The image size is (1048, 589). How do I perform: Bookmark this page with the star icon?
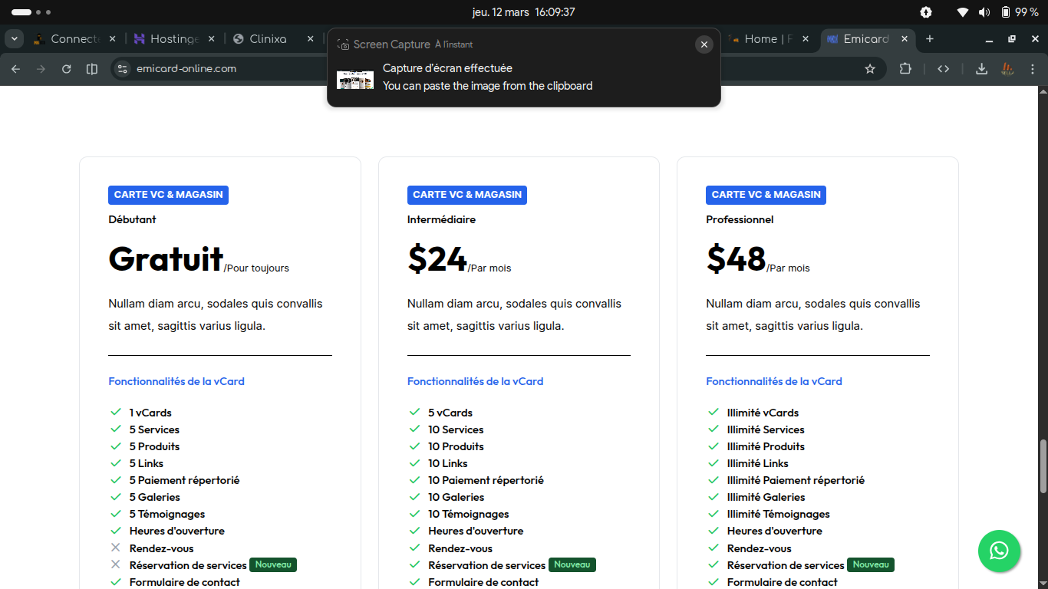point(870,69)
